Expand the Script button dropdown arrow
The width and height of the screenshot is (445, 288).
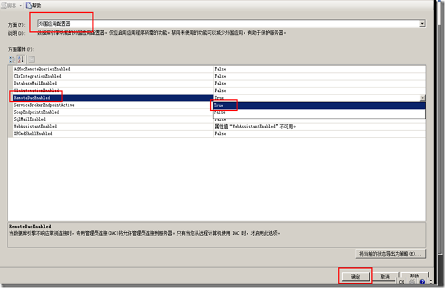(21, 6)
